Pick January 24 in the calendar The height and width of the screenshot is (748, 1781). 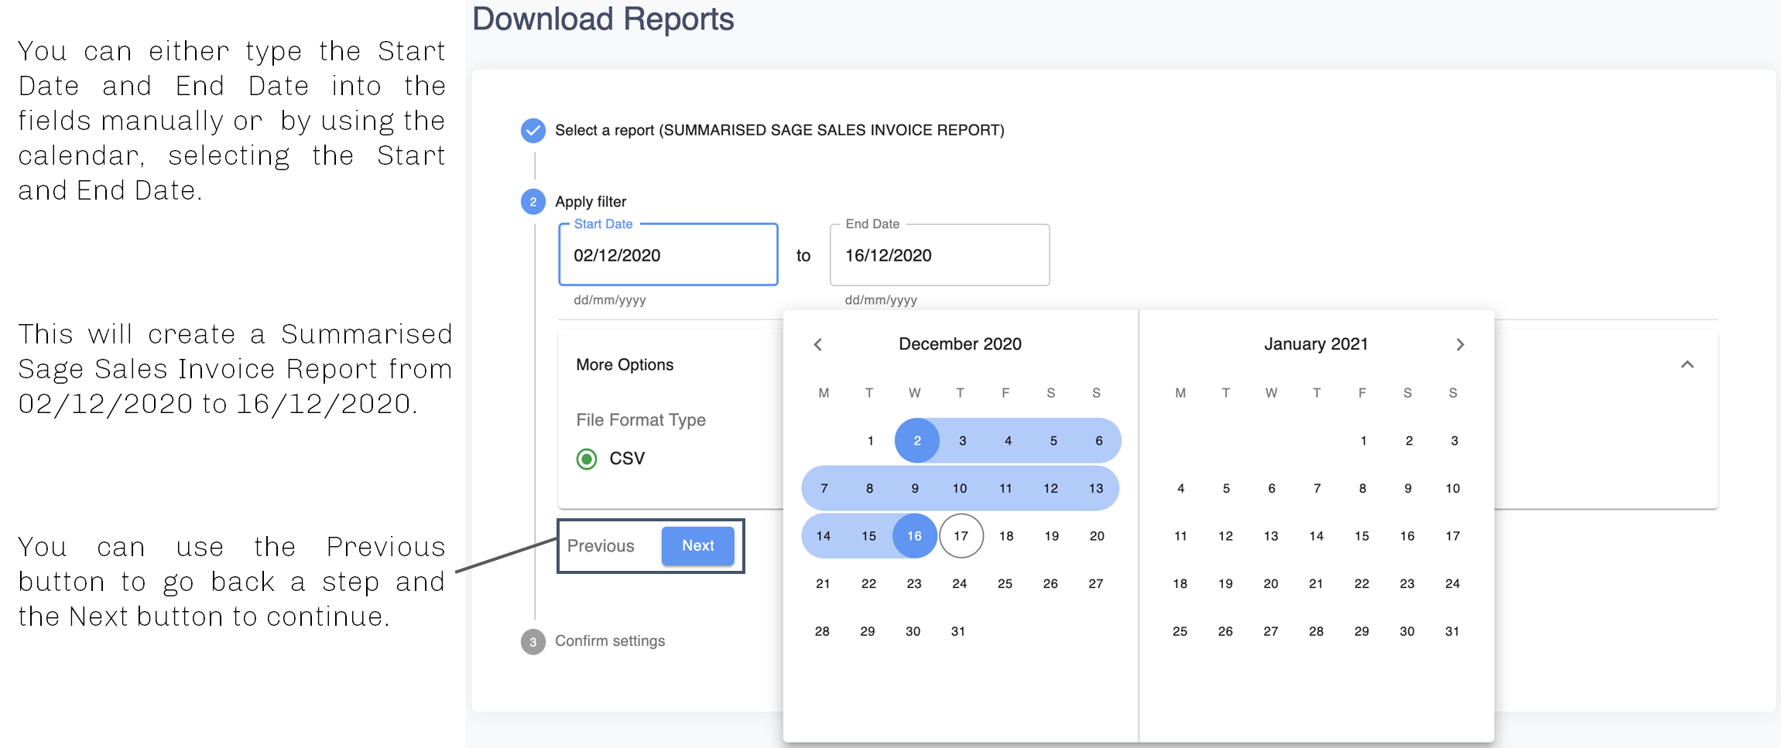[1453, 584]
